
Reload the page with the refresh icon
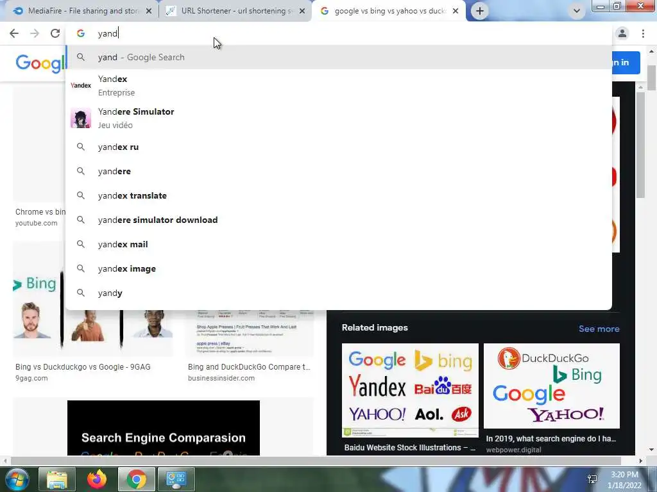pos(55,33)
